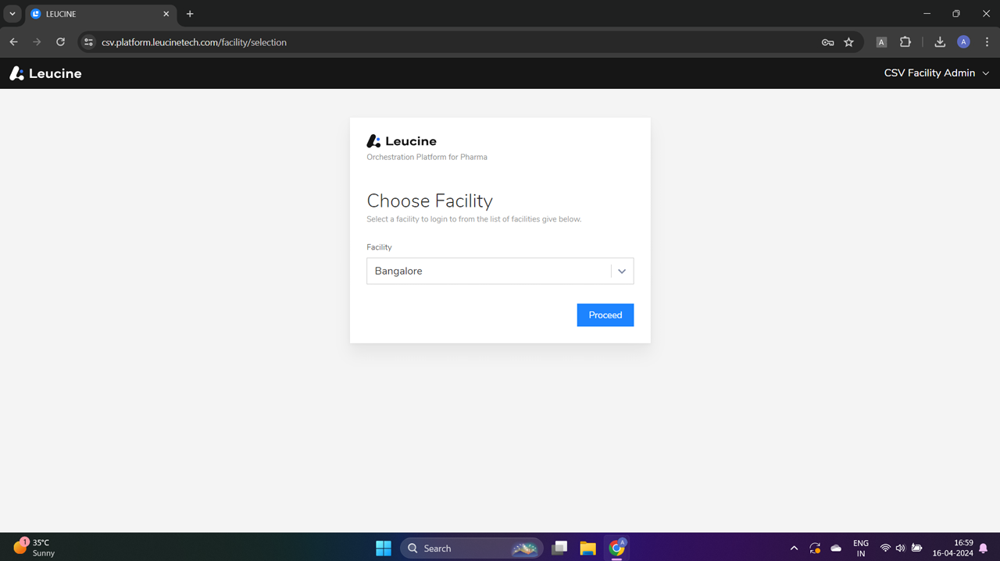Open the Extensions puzzle icon
The image size is (1000, 561).
pos(905,42)
